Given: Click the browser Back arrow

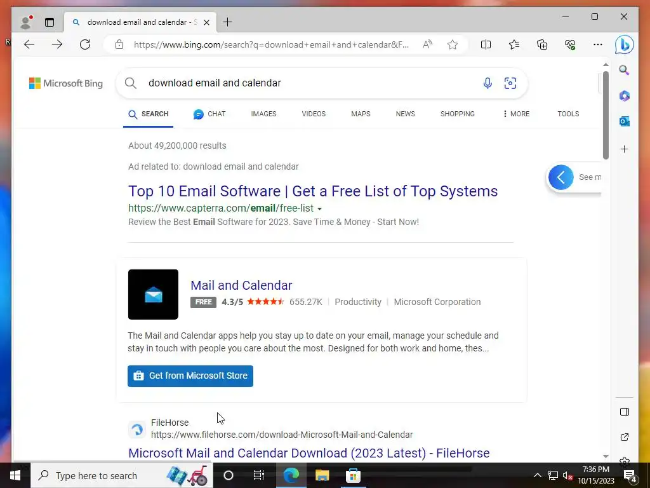Looking at the screenshot, I should pos(29,44).
